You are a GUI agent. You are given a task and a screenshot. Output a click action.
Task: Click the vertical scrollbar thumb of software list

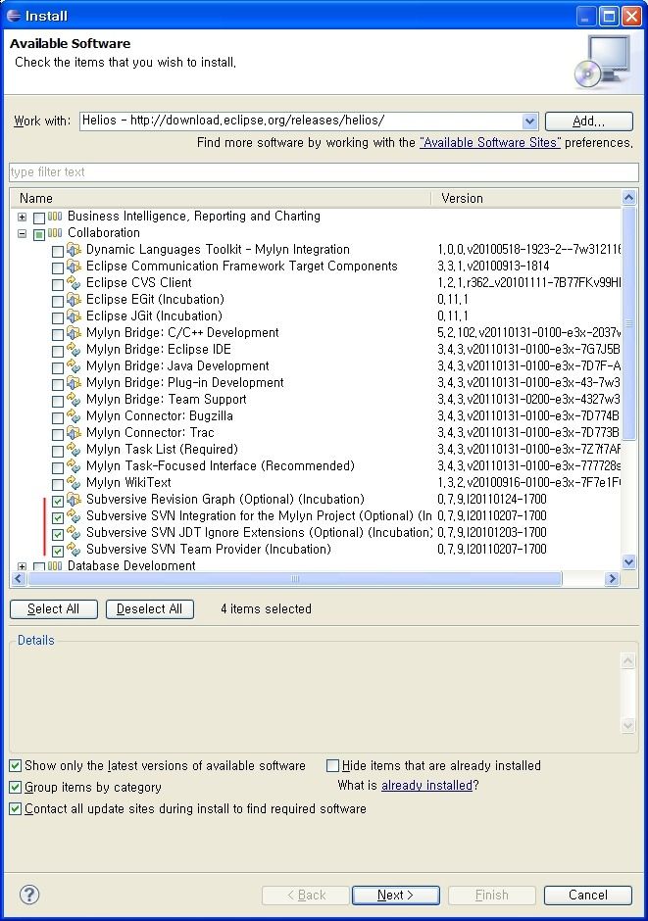coord(628,323)
